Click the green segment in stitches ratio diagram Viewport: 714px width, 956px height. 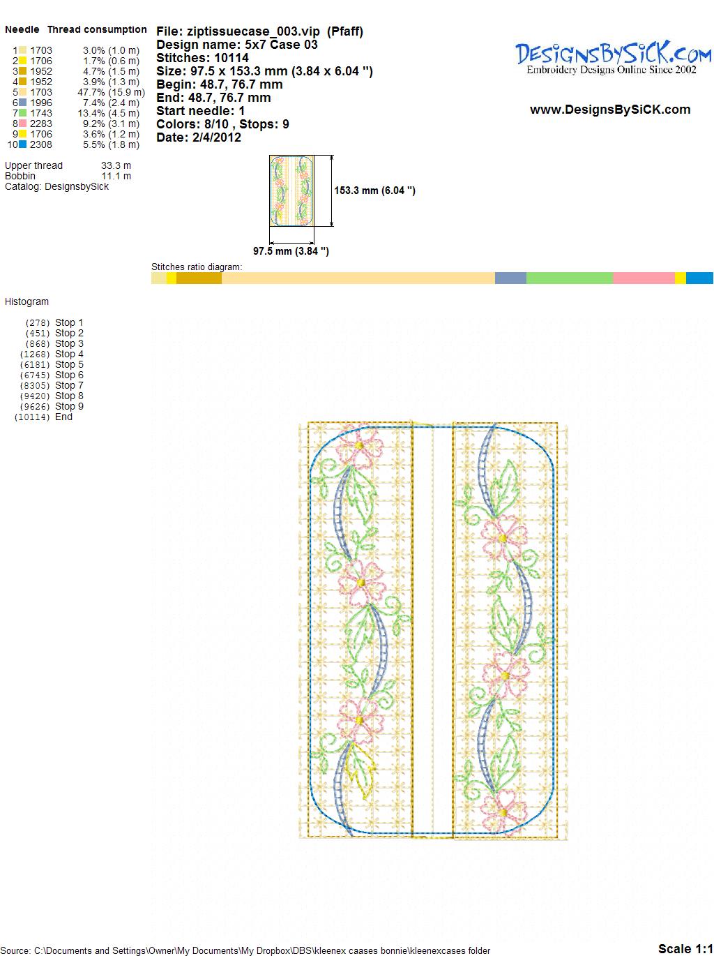pyautogui.click(x=569, y=278)
